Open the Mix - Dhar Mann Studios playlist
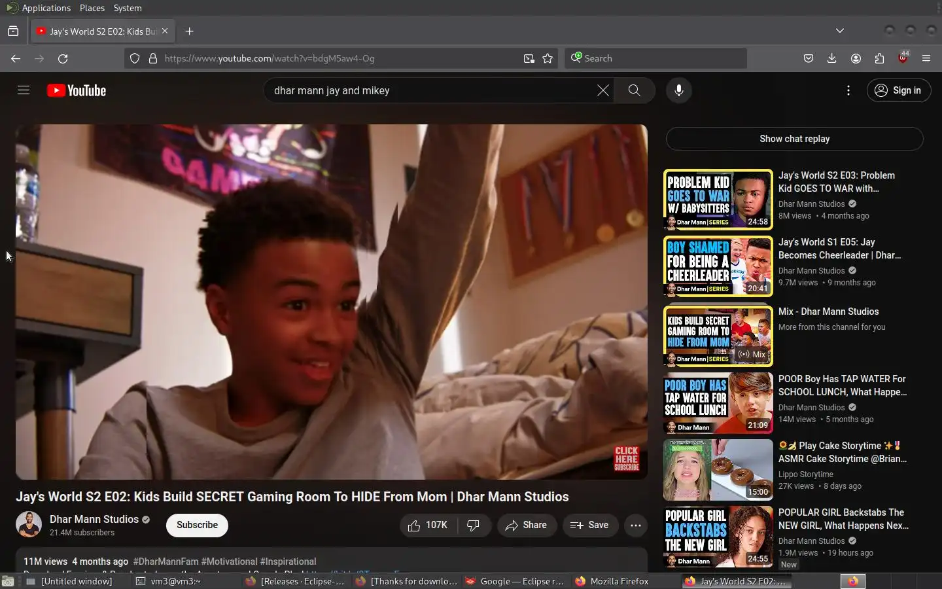Screen dimensions: 942x589 (828, 312)
